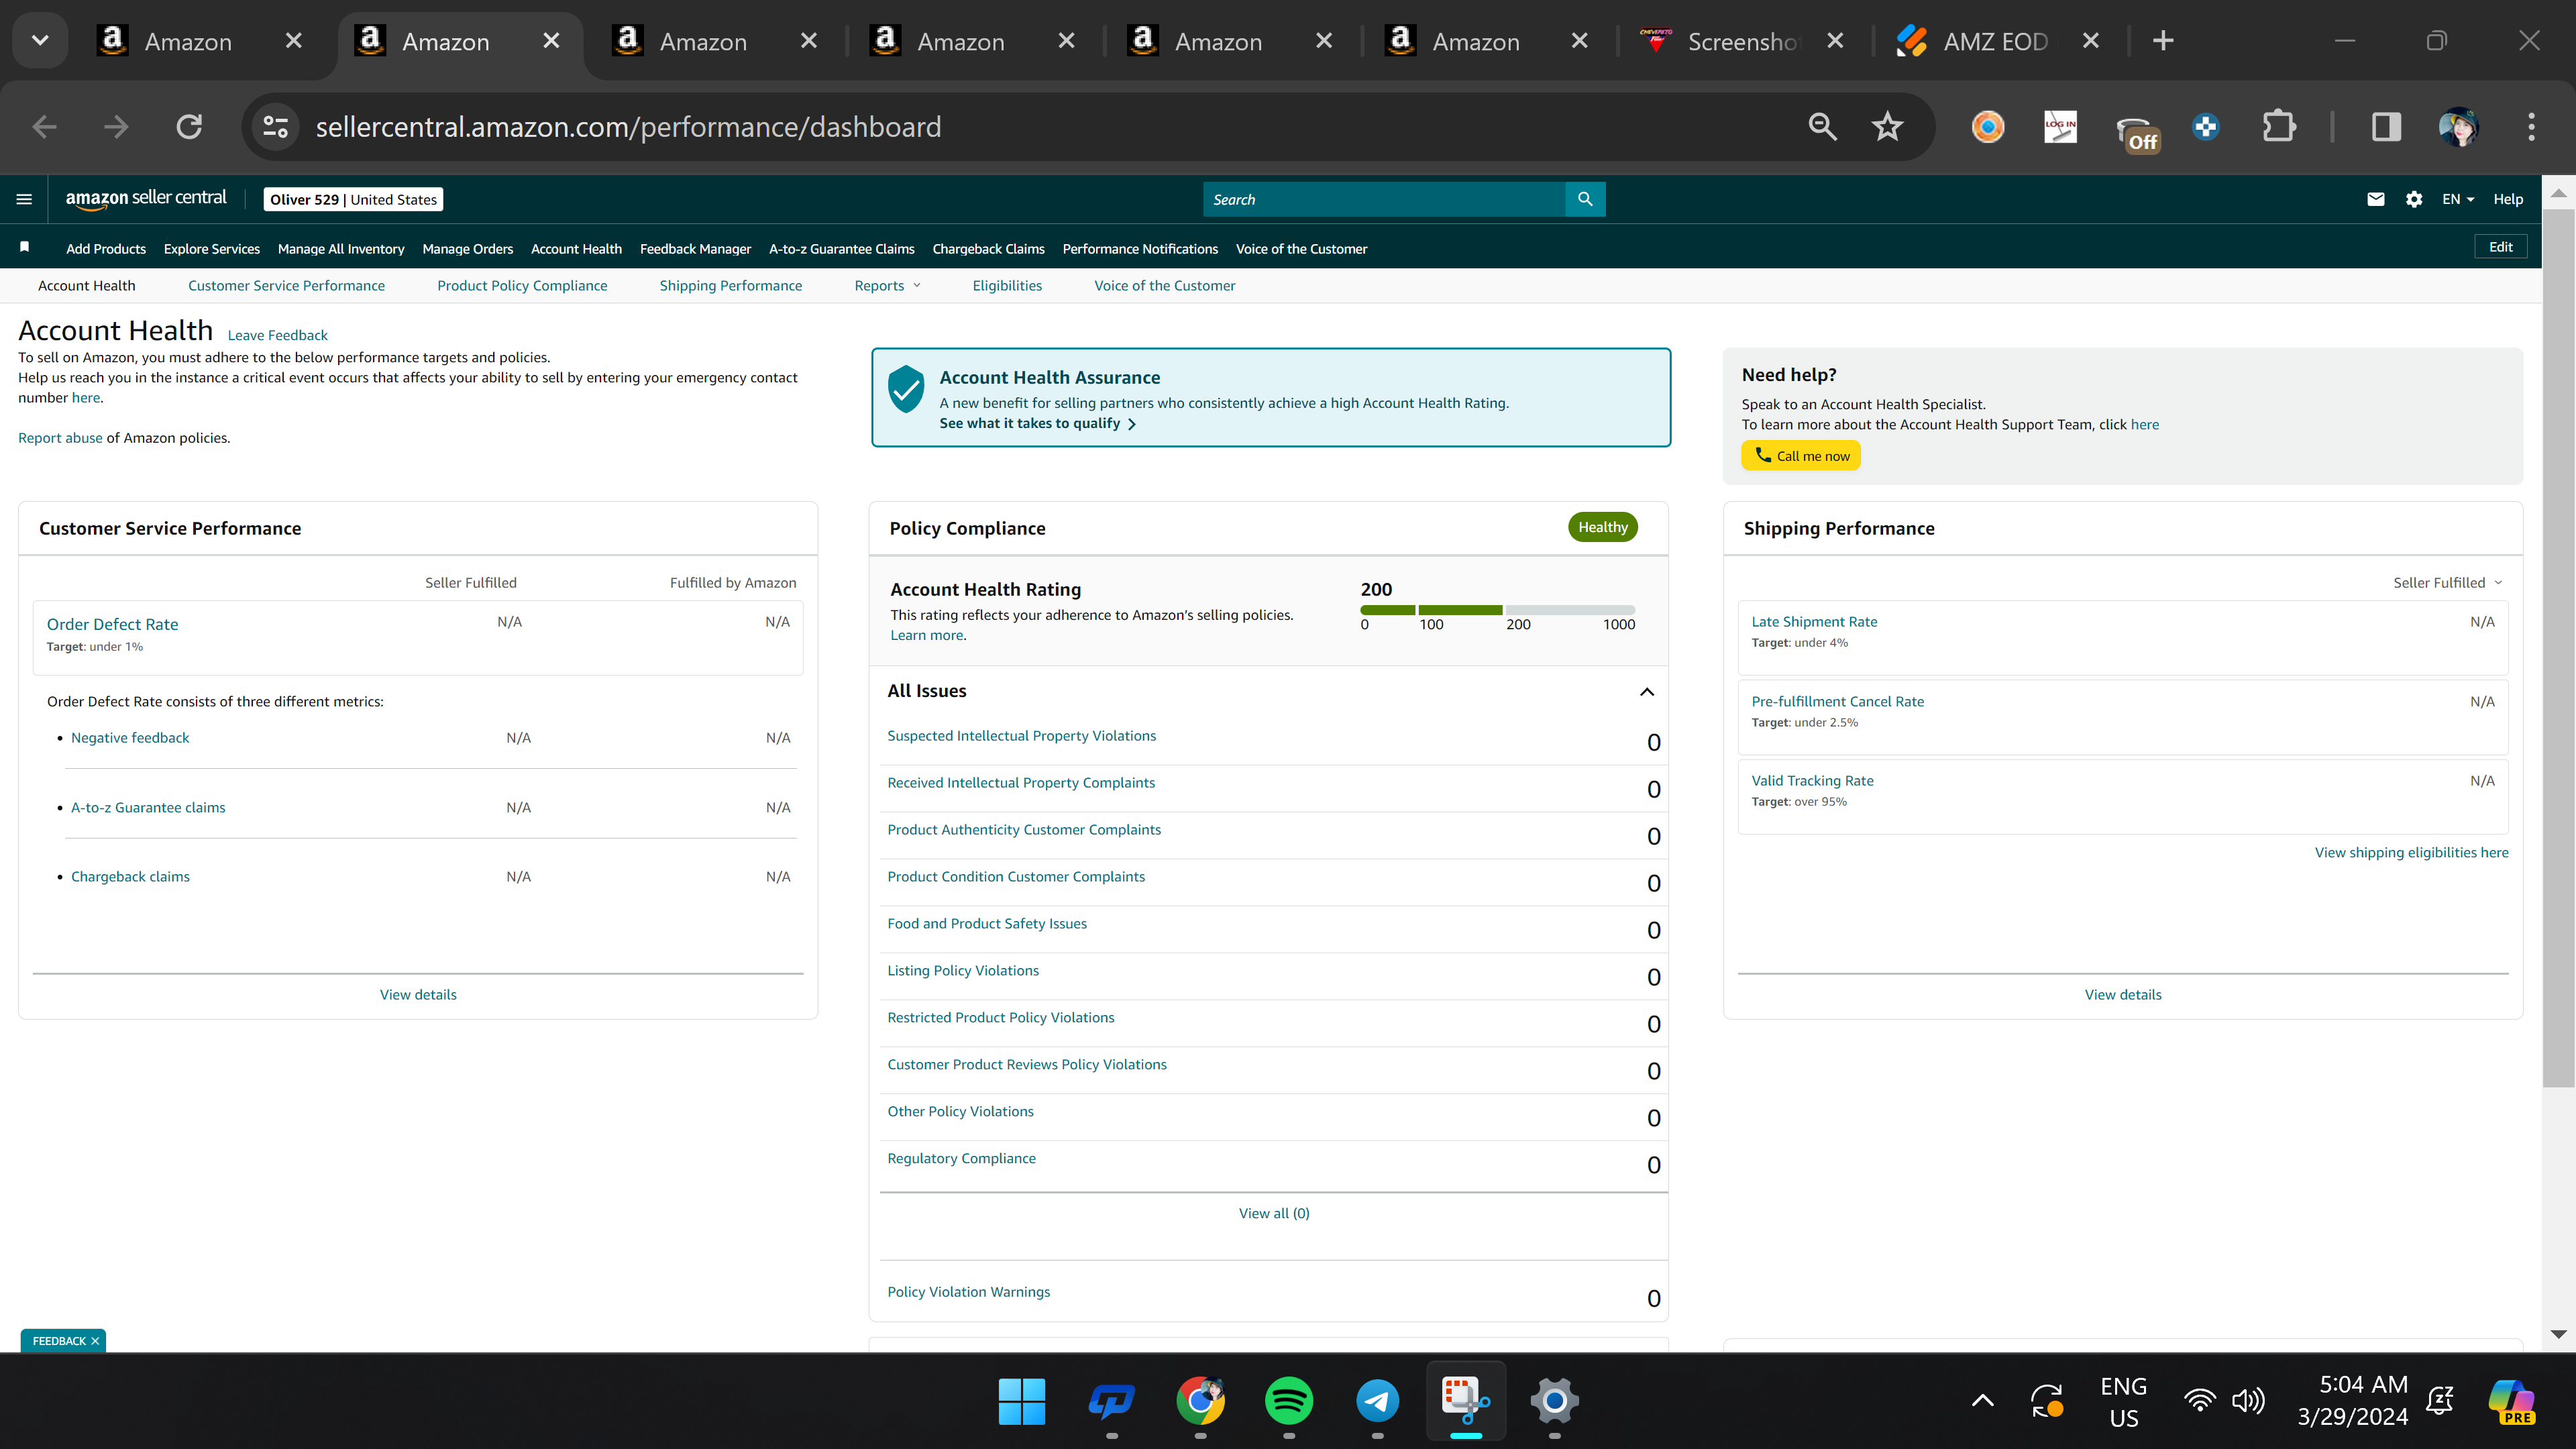Open the Oliver 529 United States account switcher

click(354, 199)
